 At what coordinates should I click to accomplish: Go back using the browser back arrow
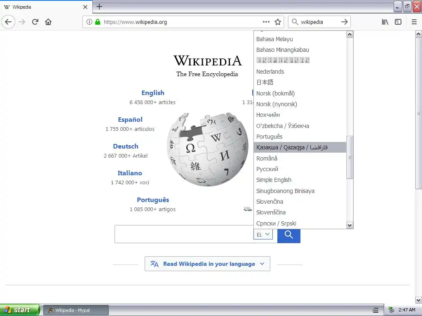(8, 22)
